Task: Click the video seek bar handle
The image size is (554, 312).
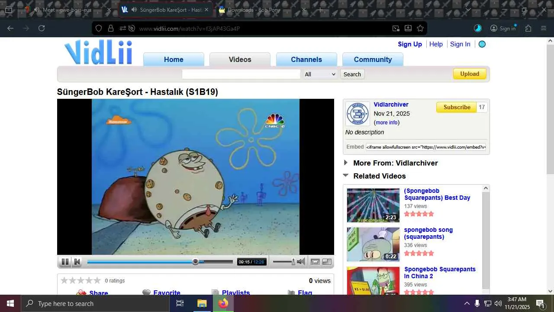Action: pyautogui.click(x=196, y=261)
